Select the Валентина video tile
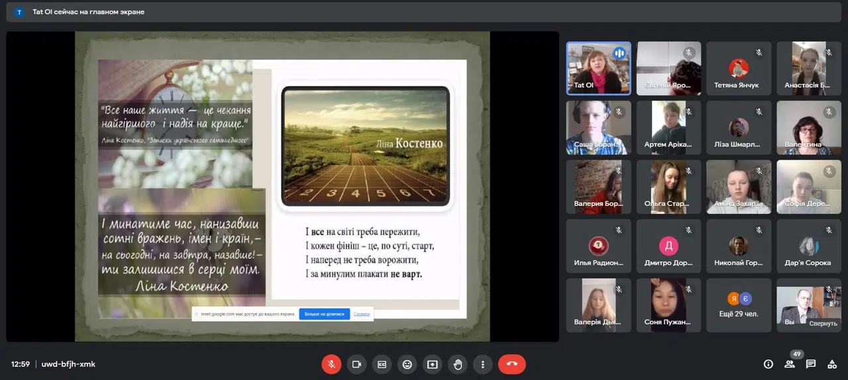 click(809, 128)
